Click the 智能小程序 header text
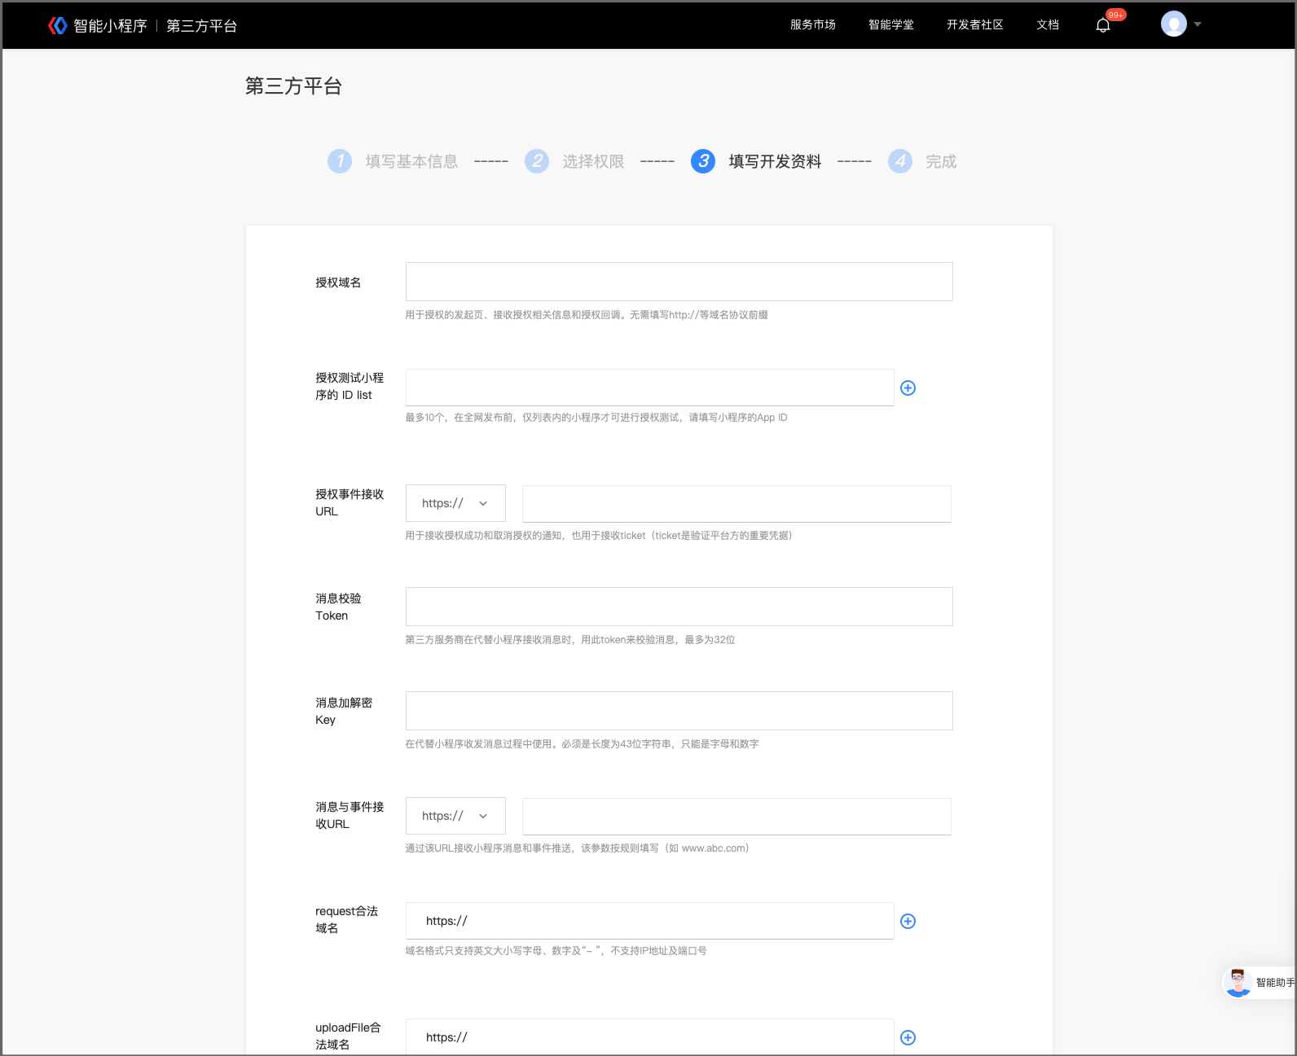The width and height of the screenshot is (1297, 1056). pyautogui.click(x=110, y=26)
